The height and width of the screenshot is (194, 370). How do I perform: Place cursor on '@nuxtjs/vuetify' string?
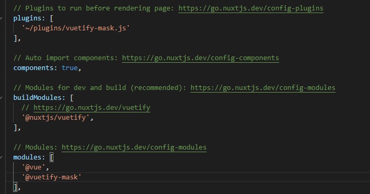pyautogui.click(x=55, y=117)
